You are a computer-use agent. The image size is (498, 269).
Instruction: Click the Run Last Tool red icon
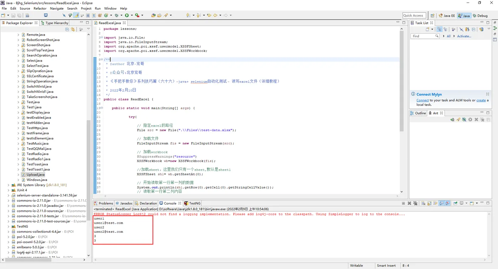click(x=137, y=15)
